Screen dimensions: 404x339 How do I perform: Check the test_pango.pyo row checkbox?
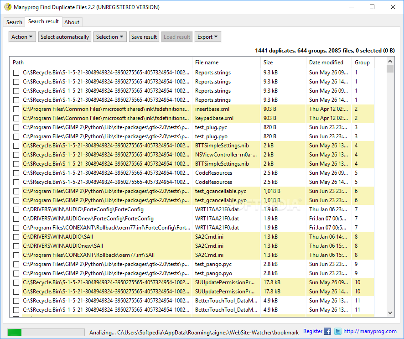[x=16, y=273]
